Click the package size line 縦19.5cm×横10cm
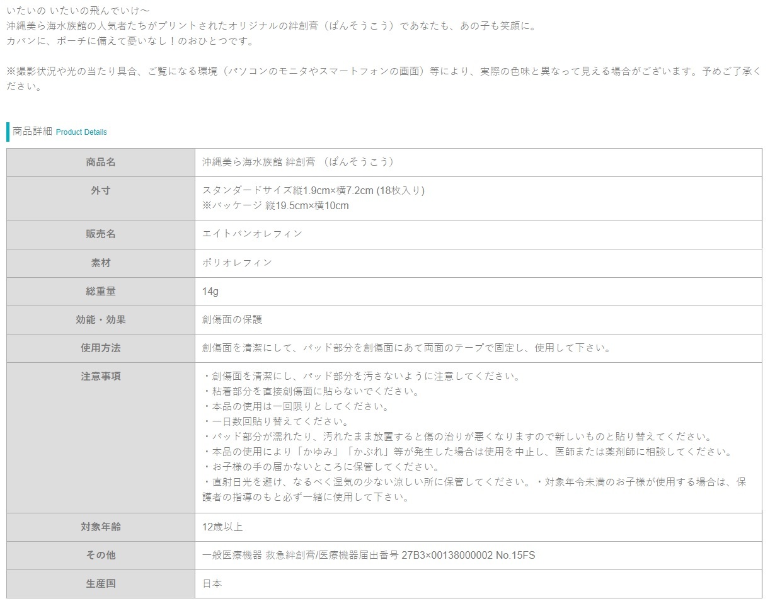Screen dimensions: 775x606 [275, 205]
